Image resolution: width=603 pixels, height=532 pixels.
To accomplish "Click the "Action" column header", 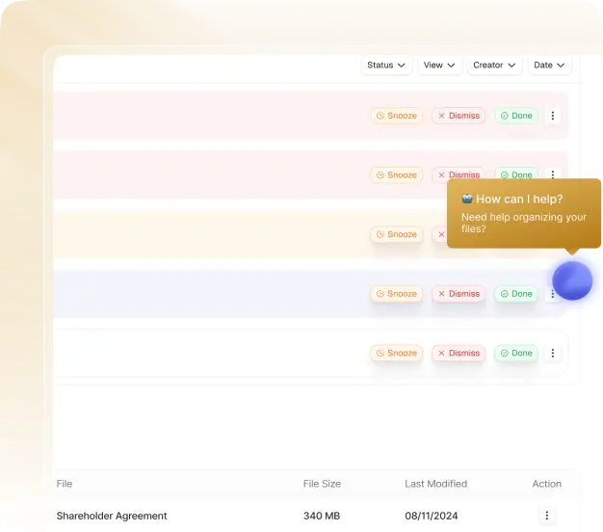I will 546,484.
